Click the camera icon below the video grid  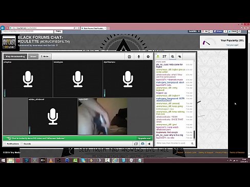[x=142, y=144]
